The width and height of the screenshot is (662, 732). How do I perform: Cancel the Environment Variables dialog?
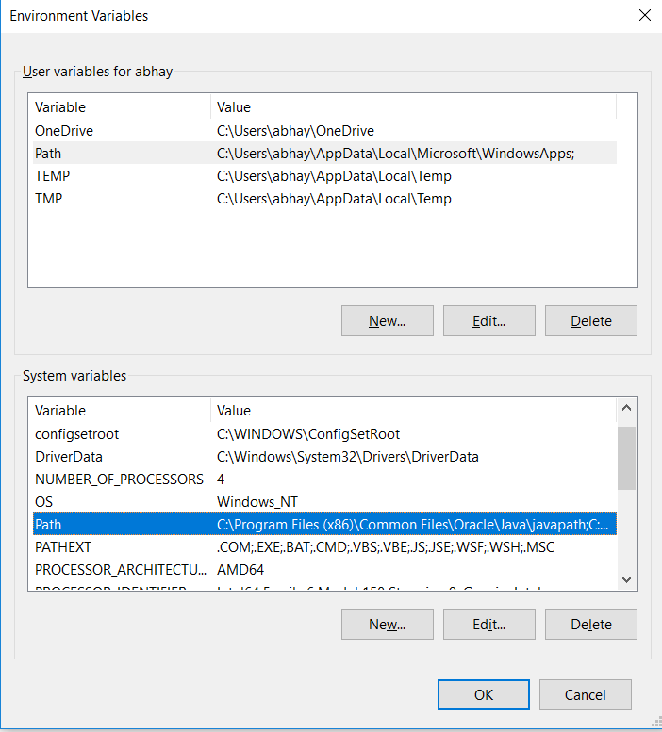[x=586, y=694]
